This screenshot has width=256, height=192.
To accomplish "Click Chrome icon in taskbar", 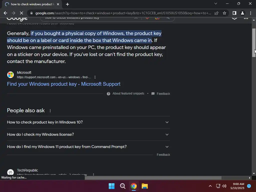I will [134, 186].
